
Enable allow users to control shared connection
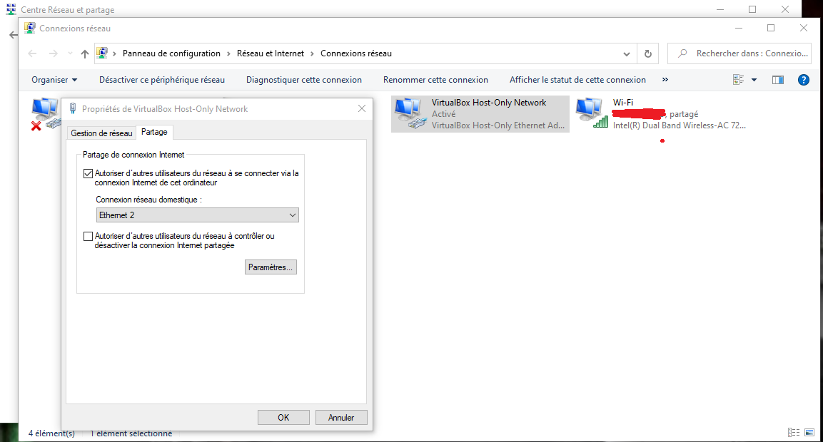pyautogui.click(x=89, y=237)
